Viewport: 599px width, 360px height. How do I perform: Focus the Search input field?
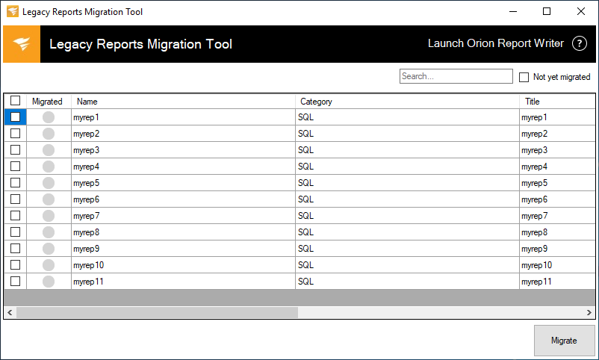[456, 76]
